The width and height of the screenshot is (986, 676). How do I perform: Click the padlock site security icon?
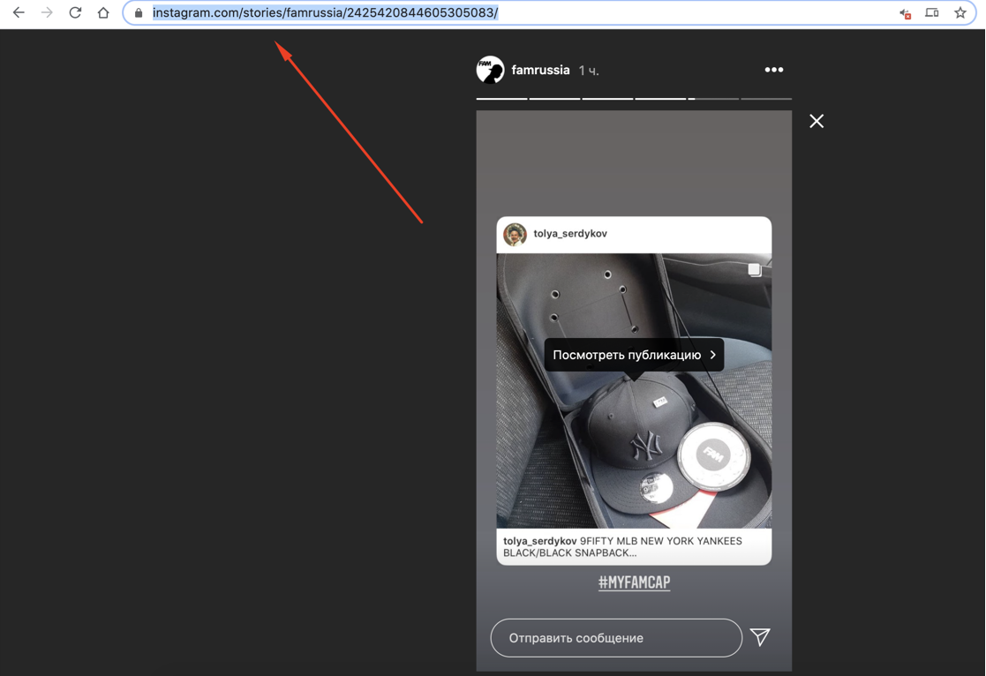point(139,13)
